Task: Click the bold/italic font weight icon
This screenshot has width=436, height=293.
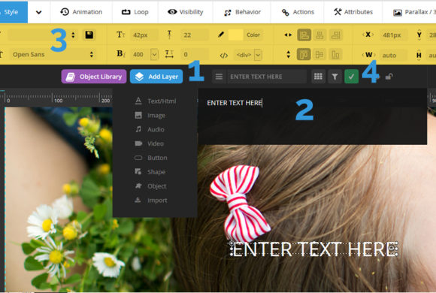Action: click(121, 53)
